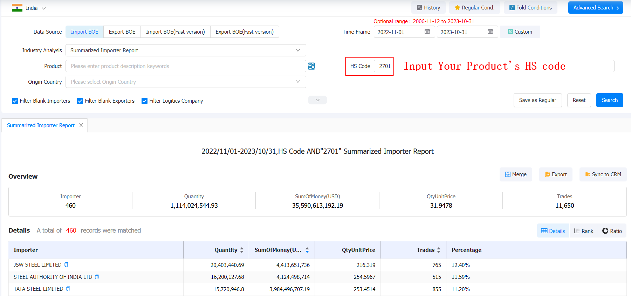The height and width of the screenshot is (296, 631).
Task: Click the overview Trades value 11,650
Action: click(x=564, y=206)
